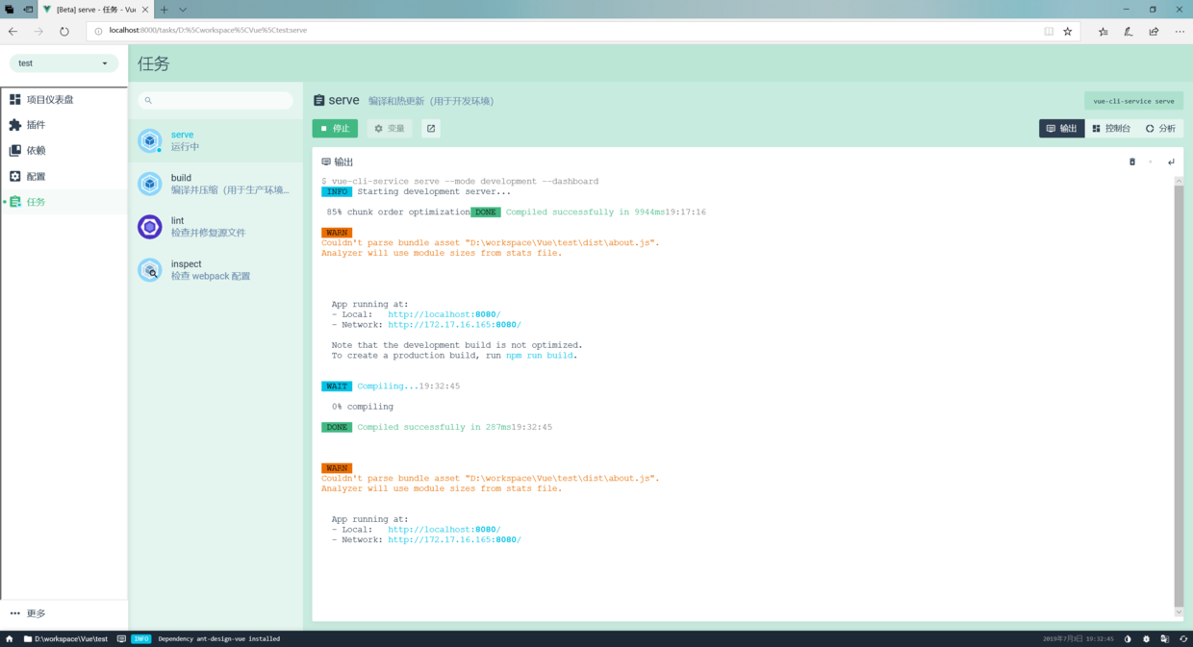The width and height of the screenshot is (1193, 647).
Task: Click 输出 panel heading icon
Action: [x=326, y=162]
